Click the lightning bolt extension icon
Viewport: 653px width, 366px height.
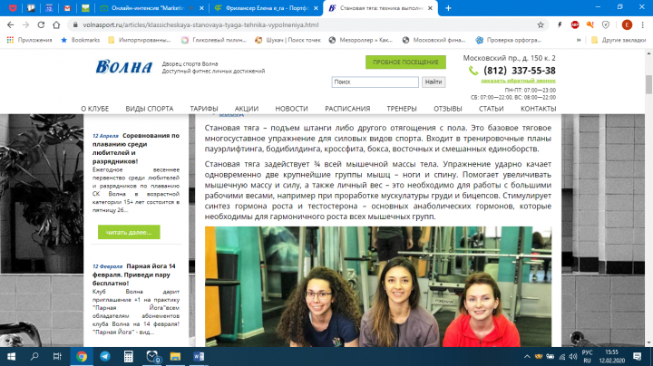[x=560, y=25]
